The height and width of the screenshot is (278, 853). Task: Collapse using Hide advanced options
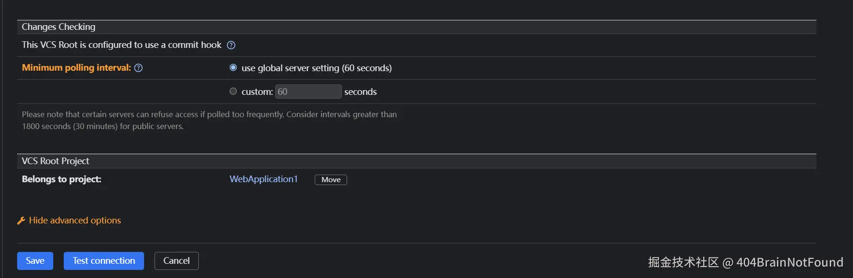click(x=75, y=220)
